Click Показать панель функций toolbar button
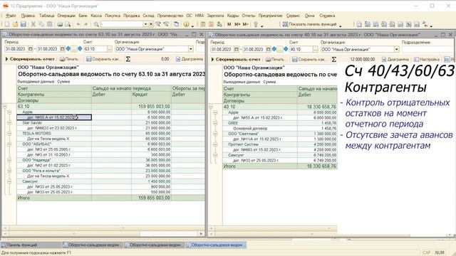The height and width of the screenshot is (256, 456). pos(310,24)
